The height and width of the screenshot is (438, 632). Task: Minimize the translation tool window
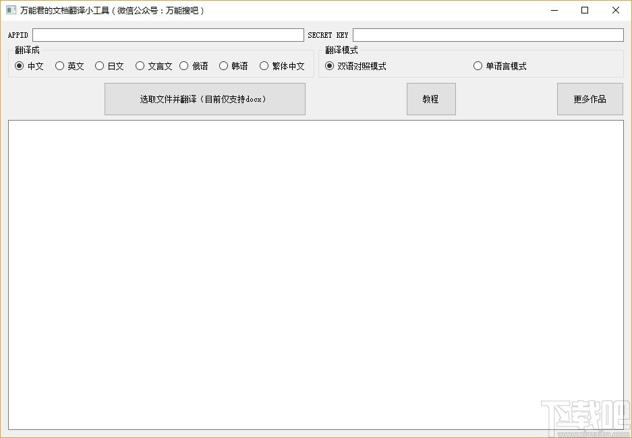554,10
